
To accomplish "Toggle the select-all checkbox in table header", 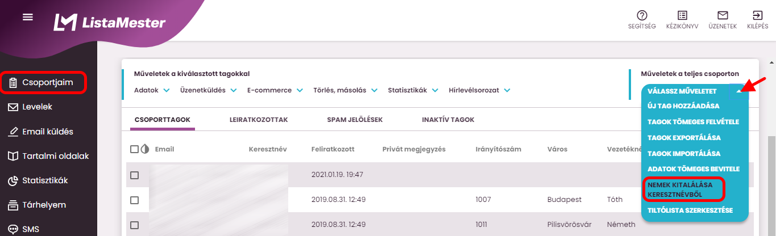I will [134, 149].
